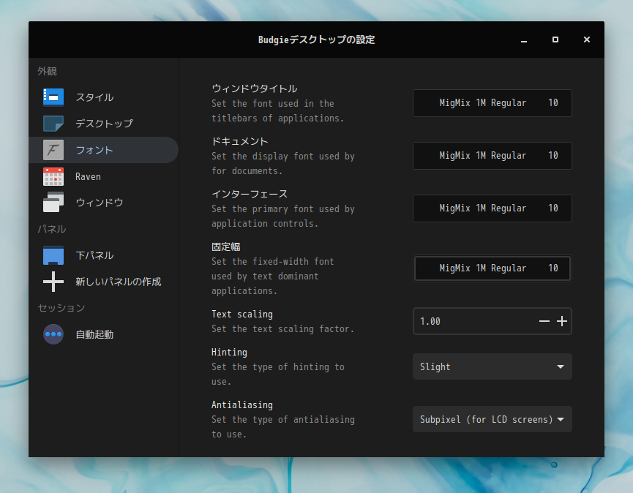633x493 pixels.
Task: Expand the Hinting dropdown showing Slight
Action: tap(492, 366)
